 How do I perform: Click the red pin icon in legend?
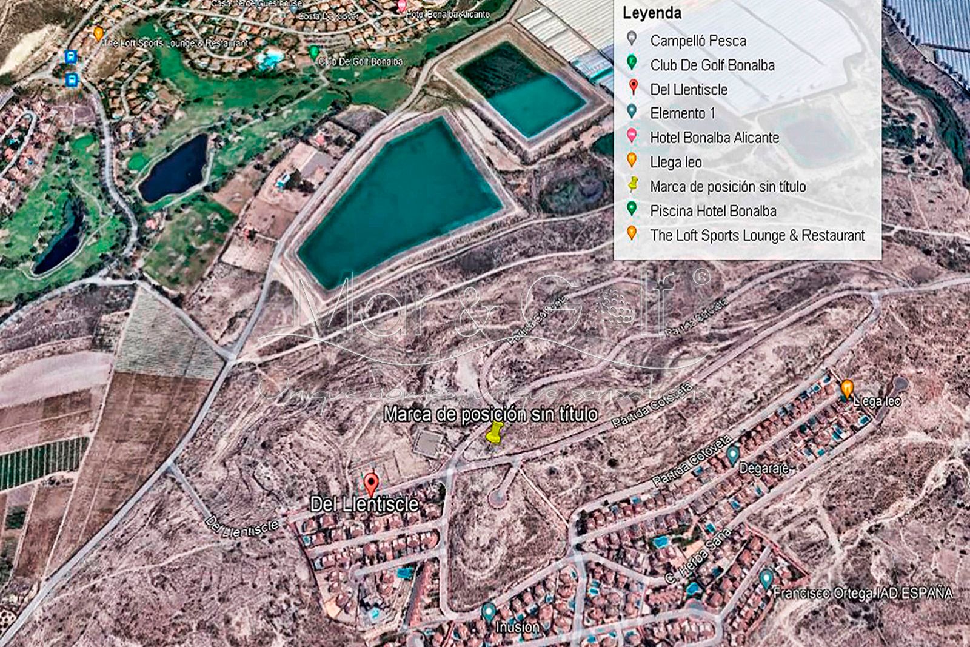[x=632, y=87]
